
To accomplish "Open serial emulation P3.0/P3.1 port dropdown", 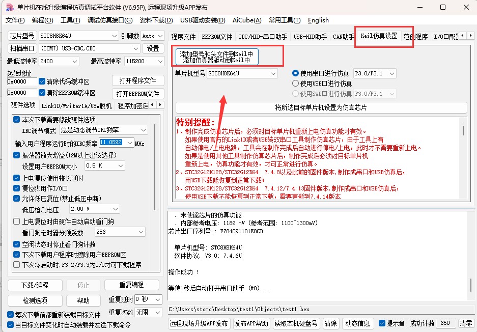I will pos(375,73).
